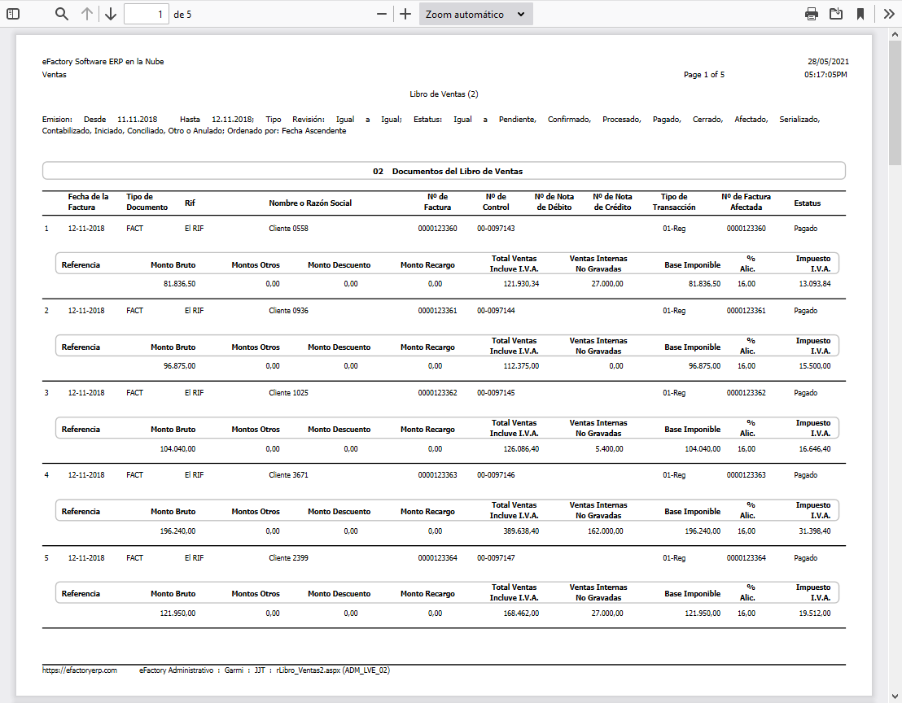Click the scrollbar up arrow
The image size is (902, 703).
pyautogui.click(x=895, y=33)
